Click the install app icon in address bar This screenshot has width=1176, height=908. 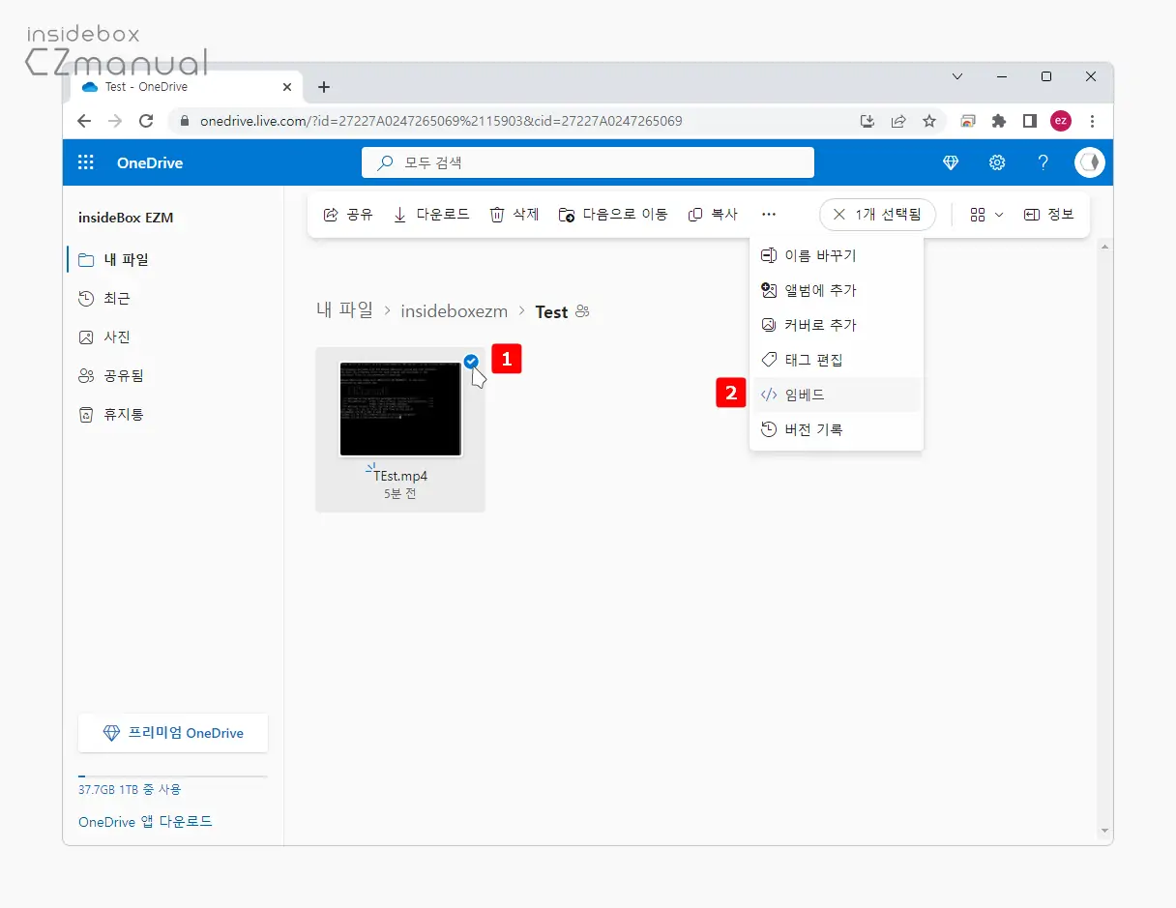coord(867,121)
